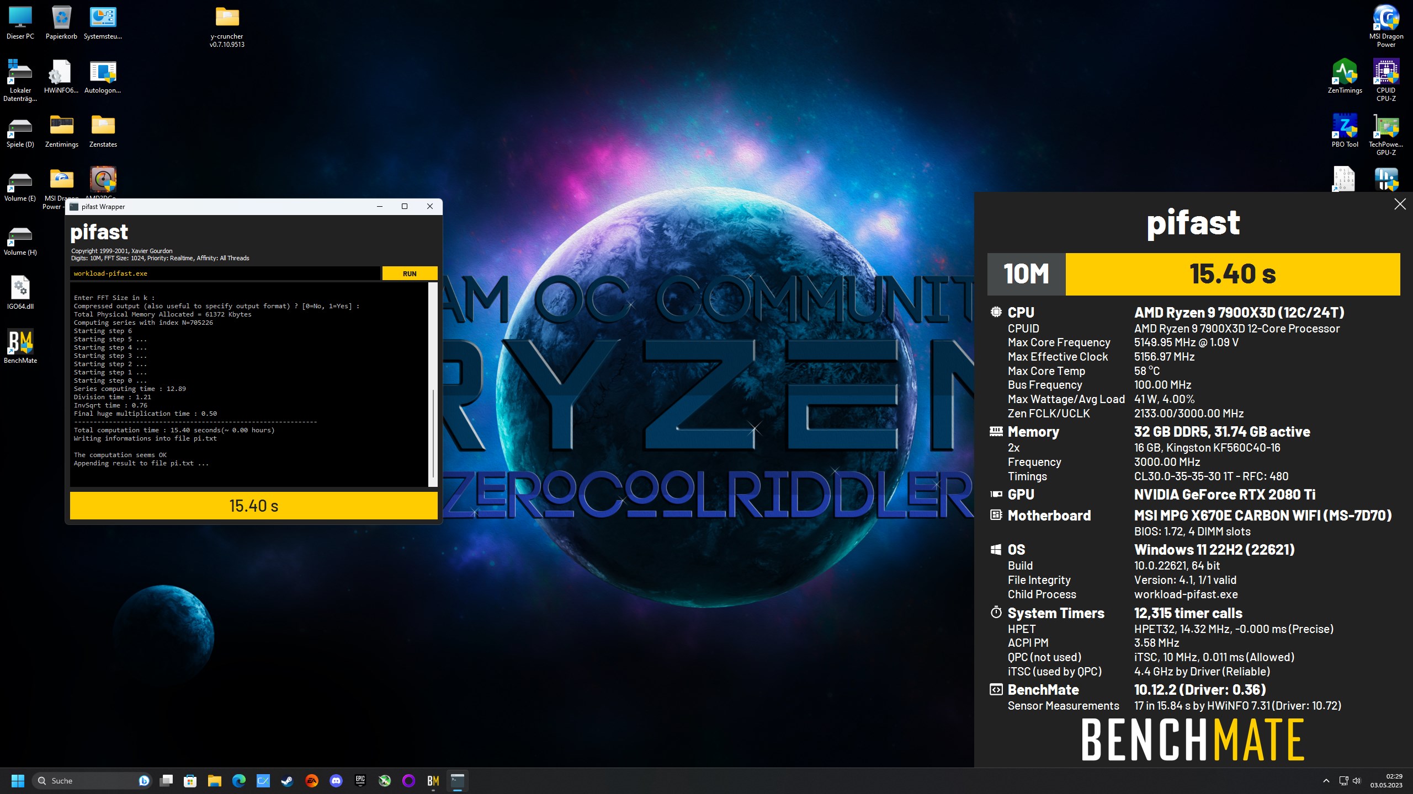This screenshot has height=794, width=1413.
Task: Open the network tray icon
Action: pyautogui.click(x=1343, y=781)
